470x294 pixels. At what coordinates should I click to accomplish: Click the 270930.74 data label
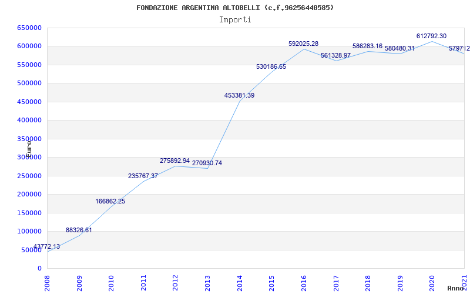click(x=207, y=163)
